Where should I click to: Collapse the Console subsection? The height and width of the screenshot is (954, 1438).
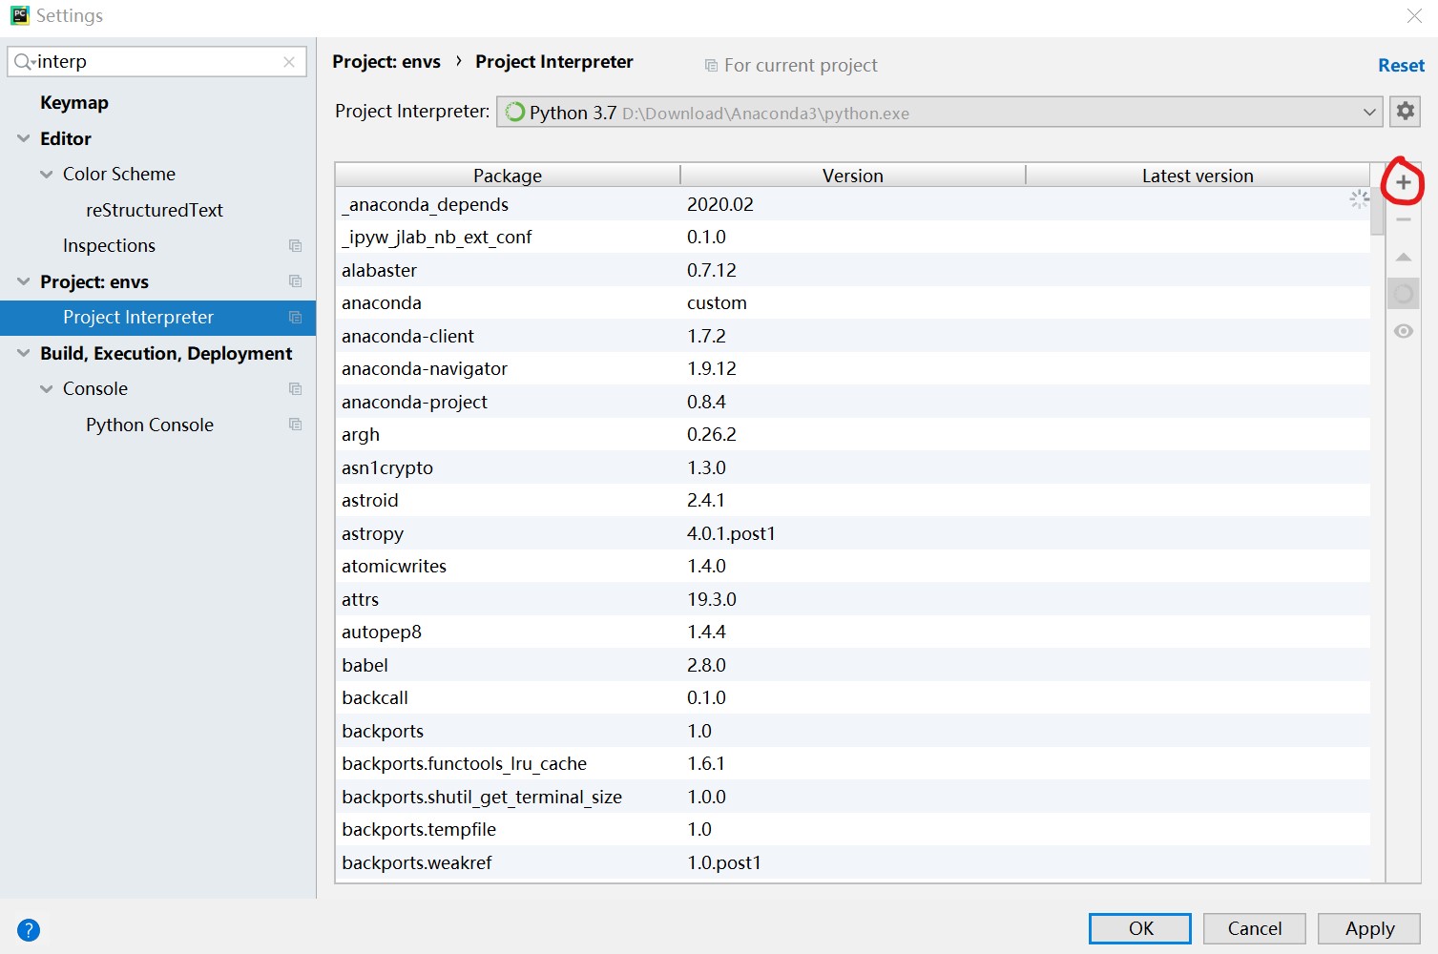pos(46,388)
